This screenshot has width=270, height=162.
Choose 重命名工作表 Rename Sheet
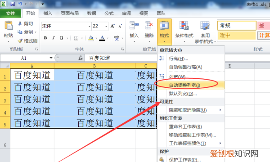pos(191,127)
